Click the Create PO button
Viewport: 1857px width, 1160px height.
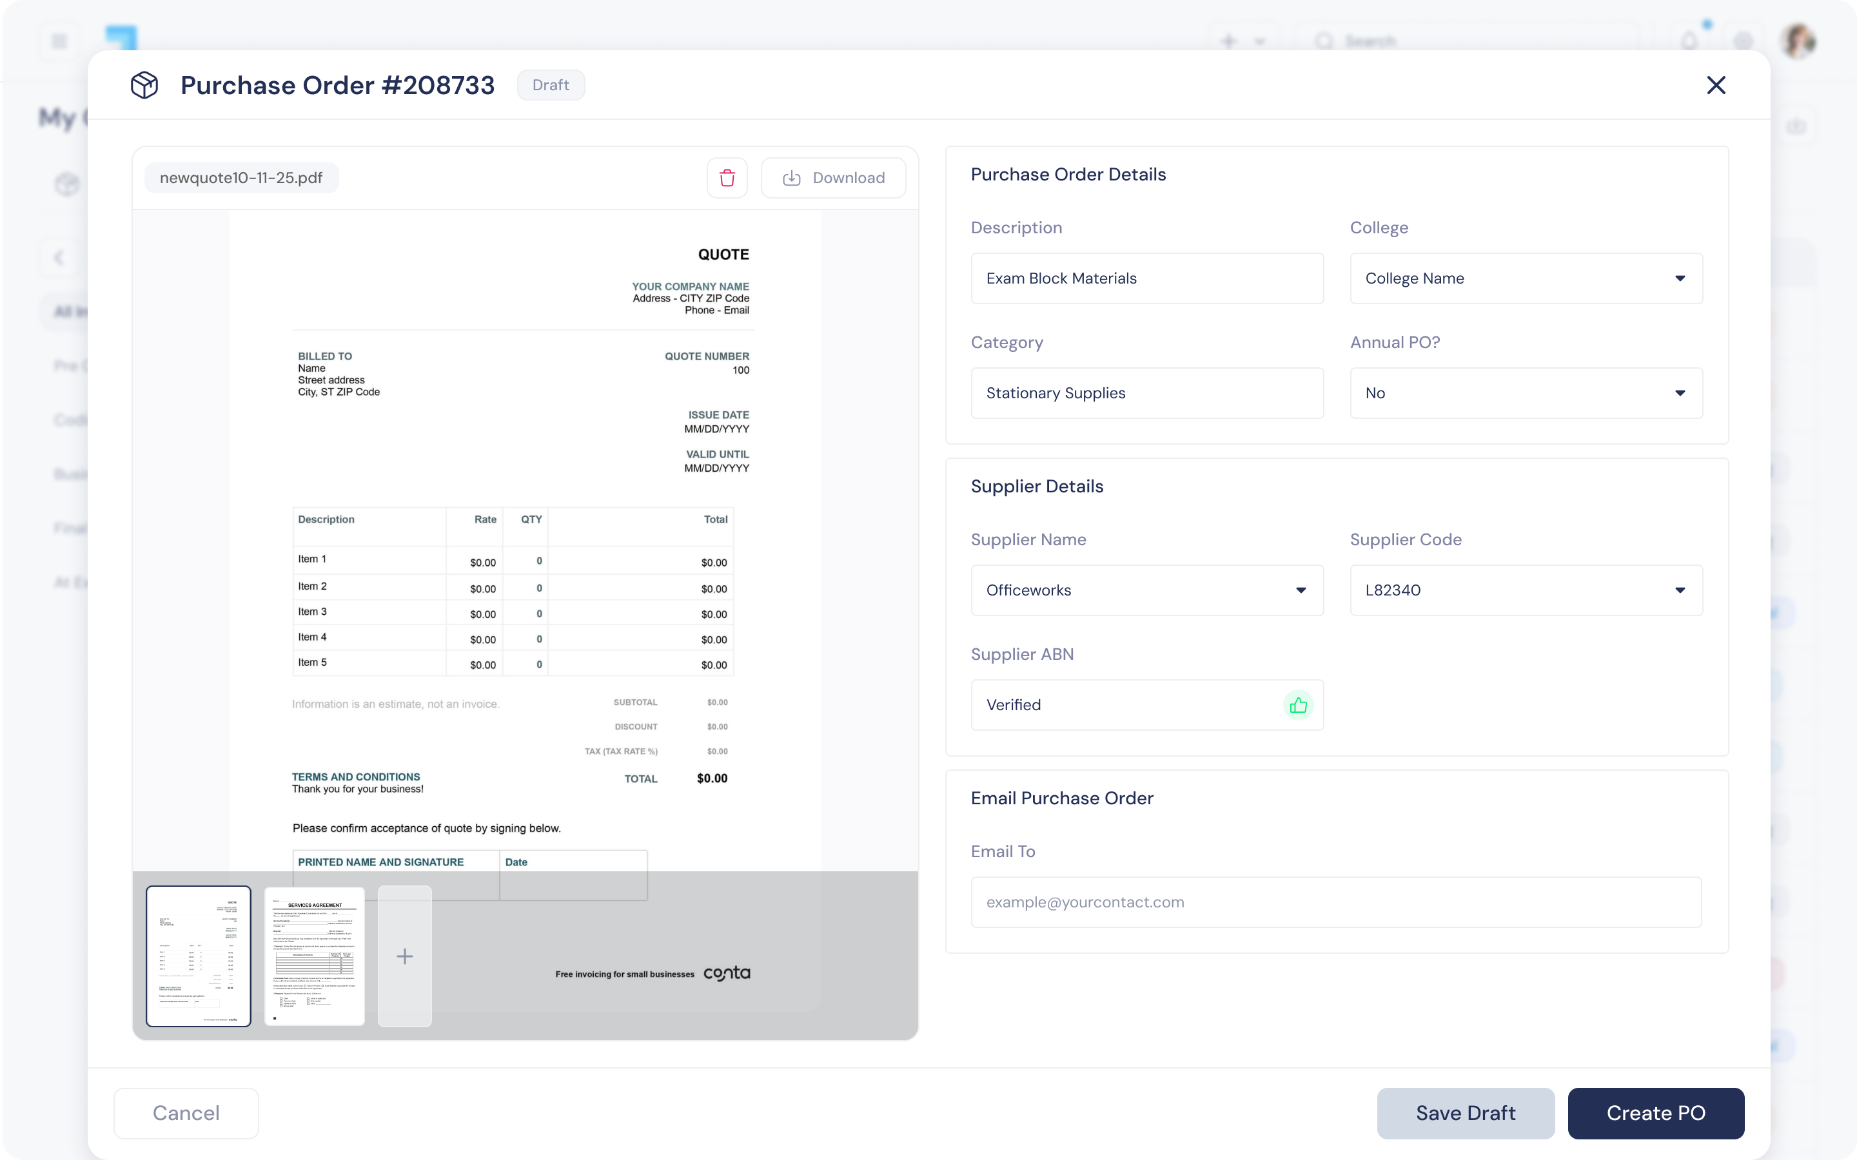[x=1655, y=1113]
